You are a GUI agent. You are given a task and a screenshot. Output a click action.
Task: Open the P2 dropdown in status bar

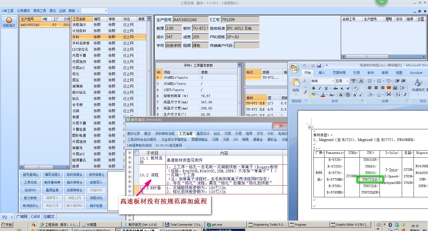click(12, 217)
